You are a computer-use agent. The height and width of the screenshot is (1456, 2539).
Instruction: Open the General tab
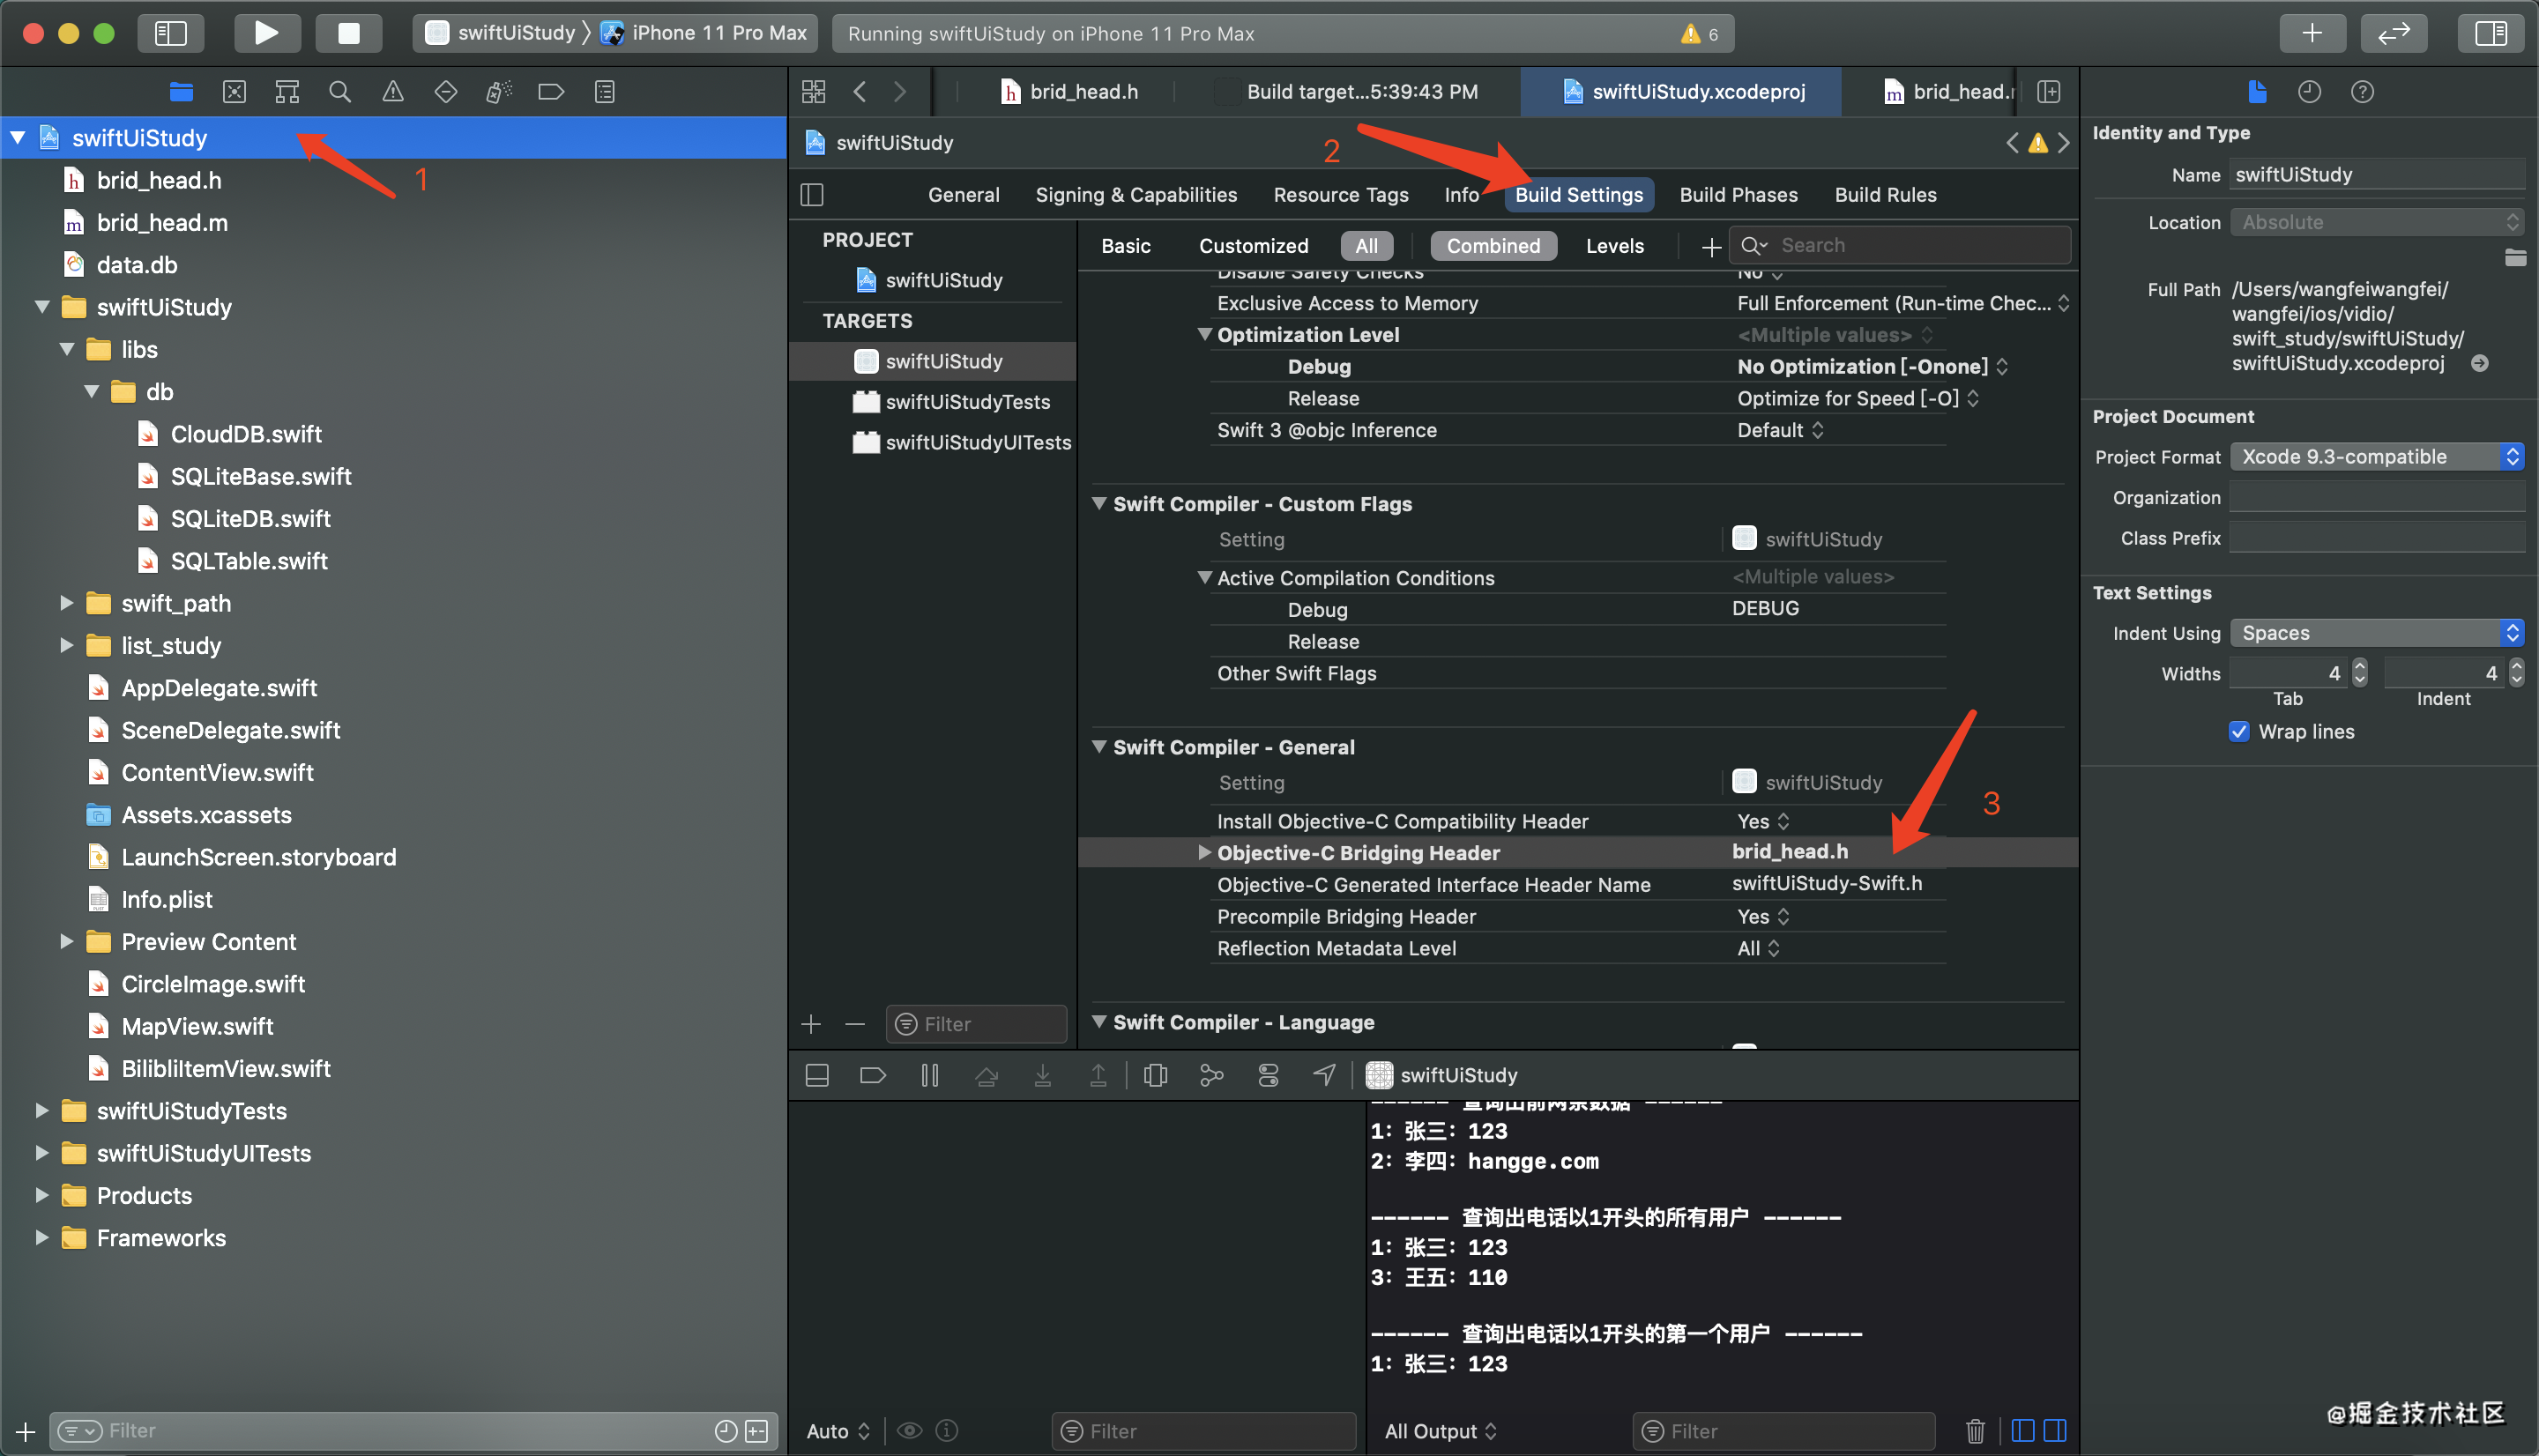tap(963, 195)
